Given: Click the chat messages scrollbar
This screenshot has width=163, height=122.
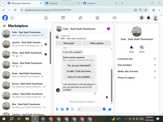Looking at the screenshot, I should click(x=111, y=85).
